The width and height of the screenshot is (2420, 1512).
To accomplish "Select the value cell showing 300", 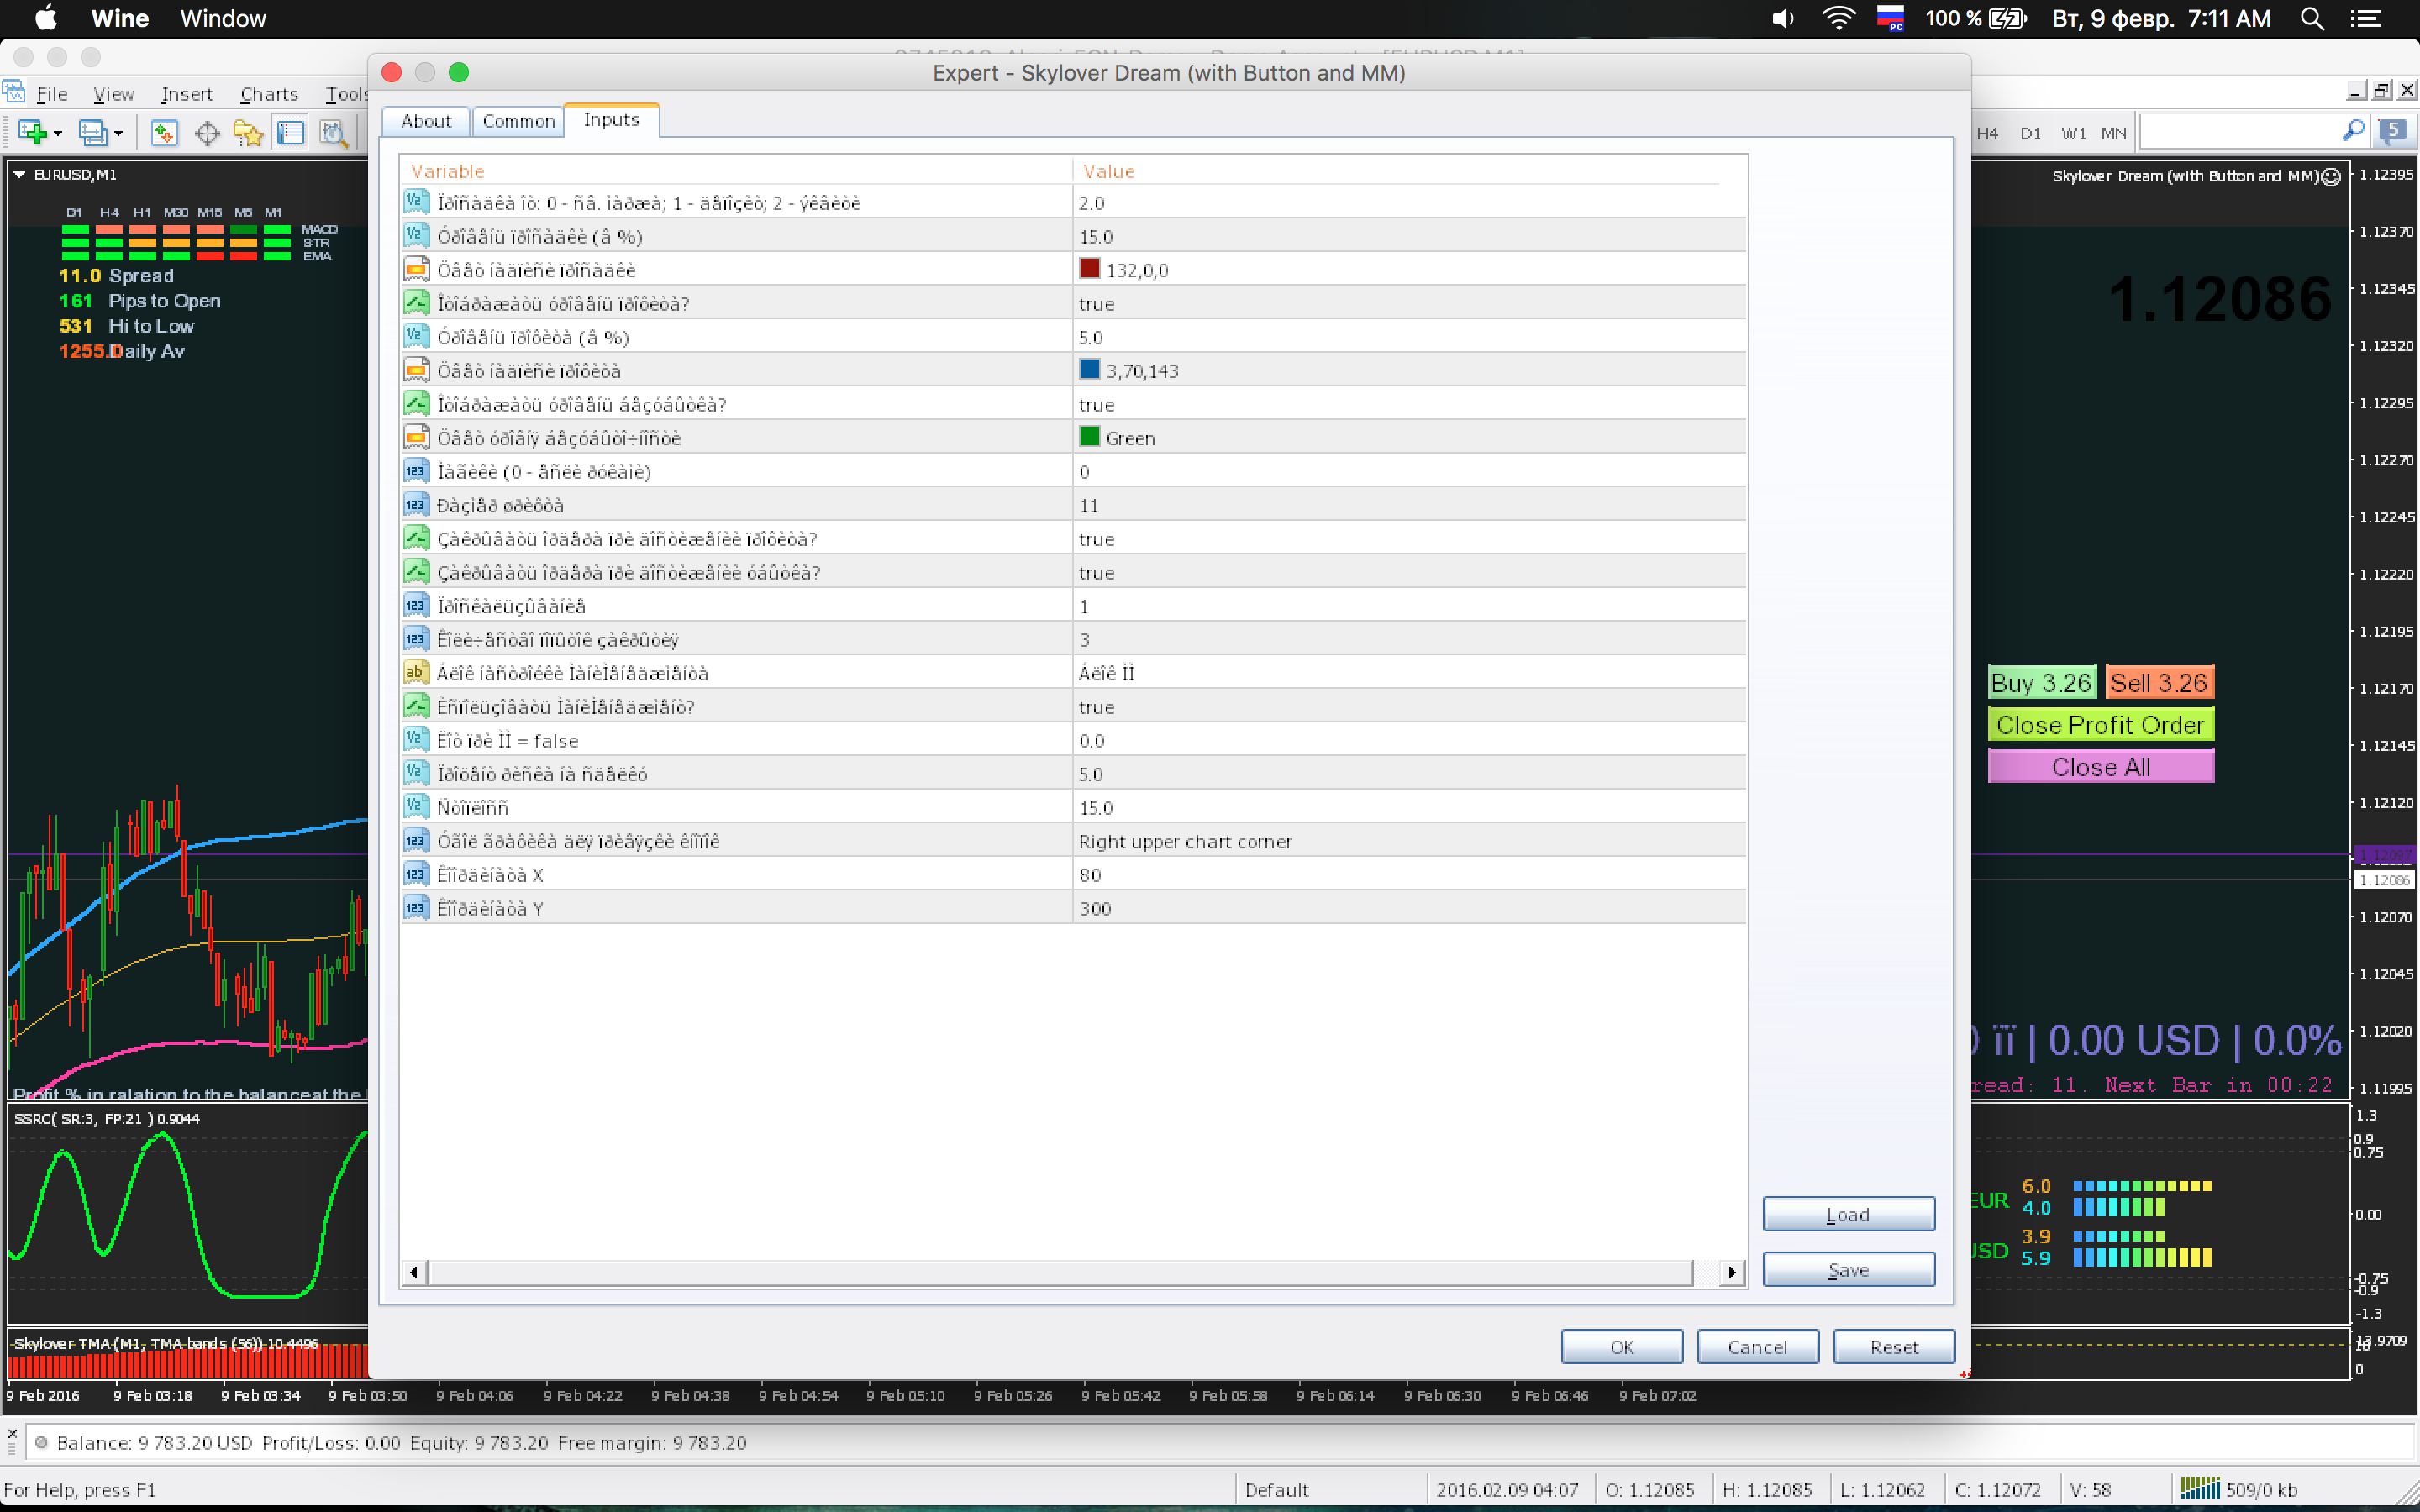I will click(1410, 908).
